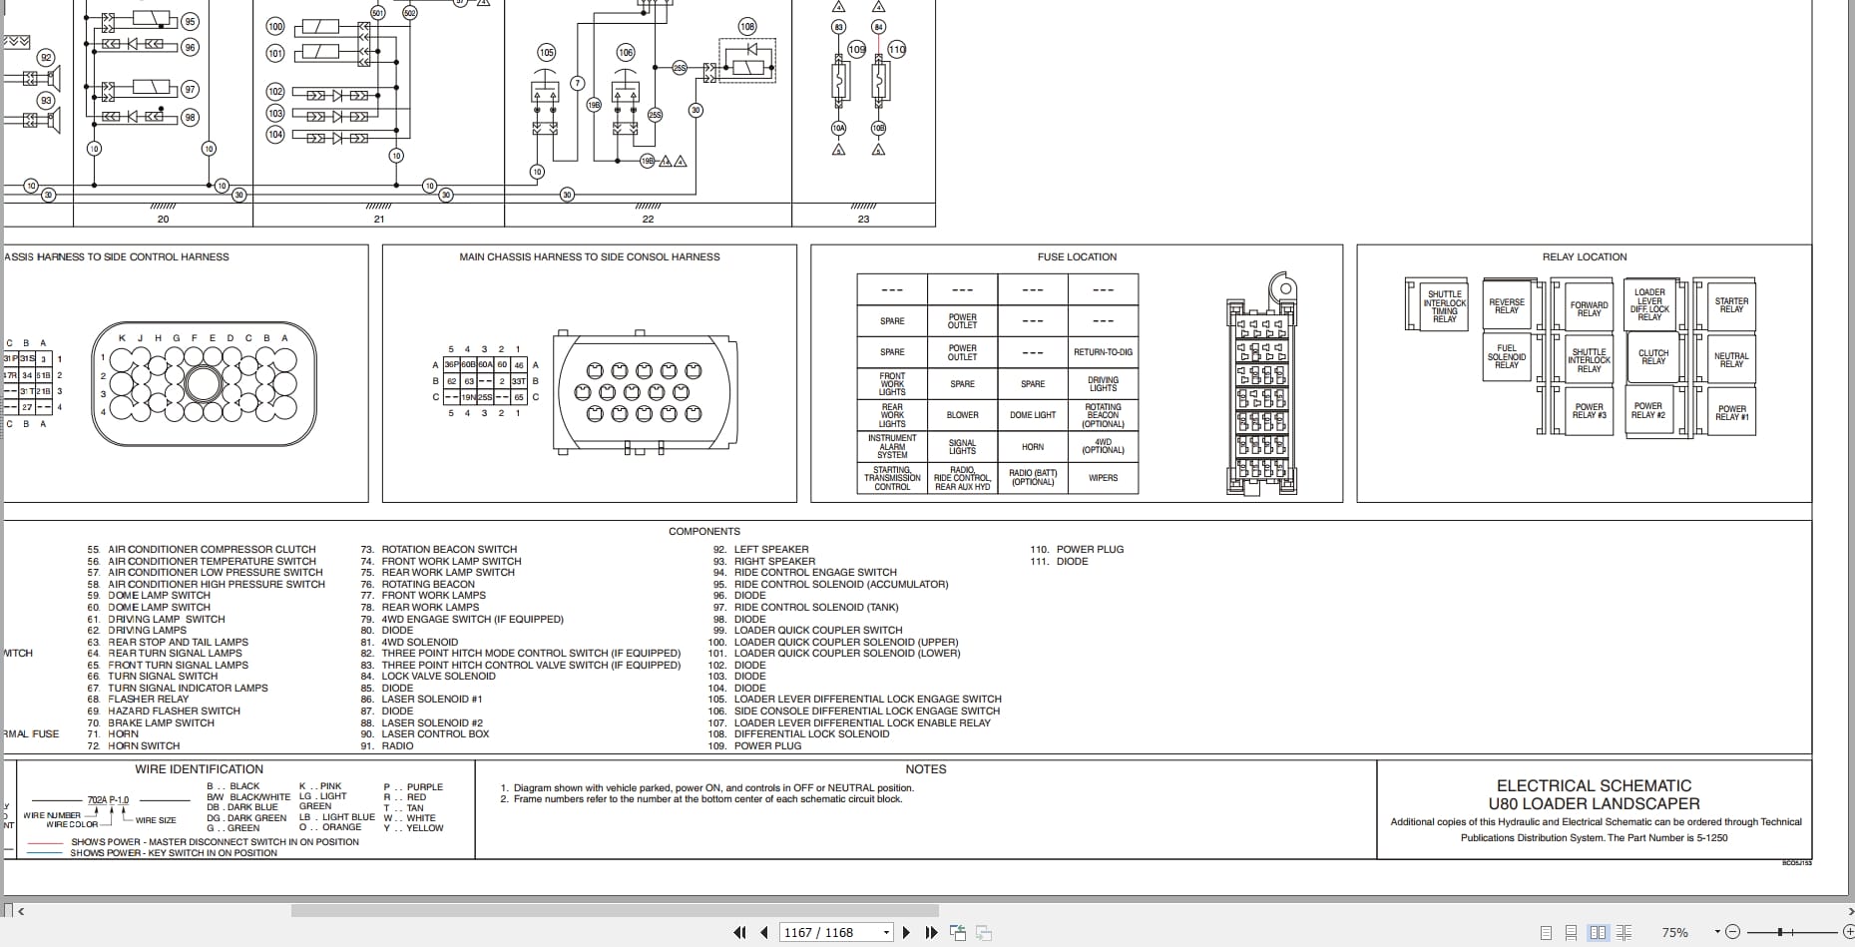Click component 108 DIFFERENTIAL LOCK SOLENOID
1855x947 pixels.
tap(798, 734)
